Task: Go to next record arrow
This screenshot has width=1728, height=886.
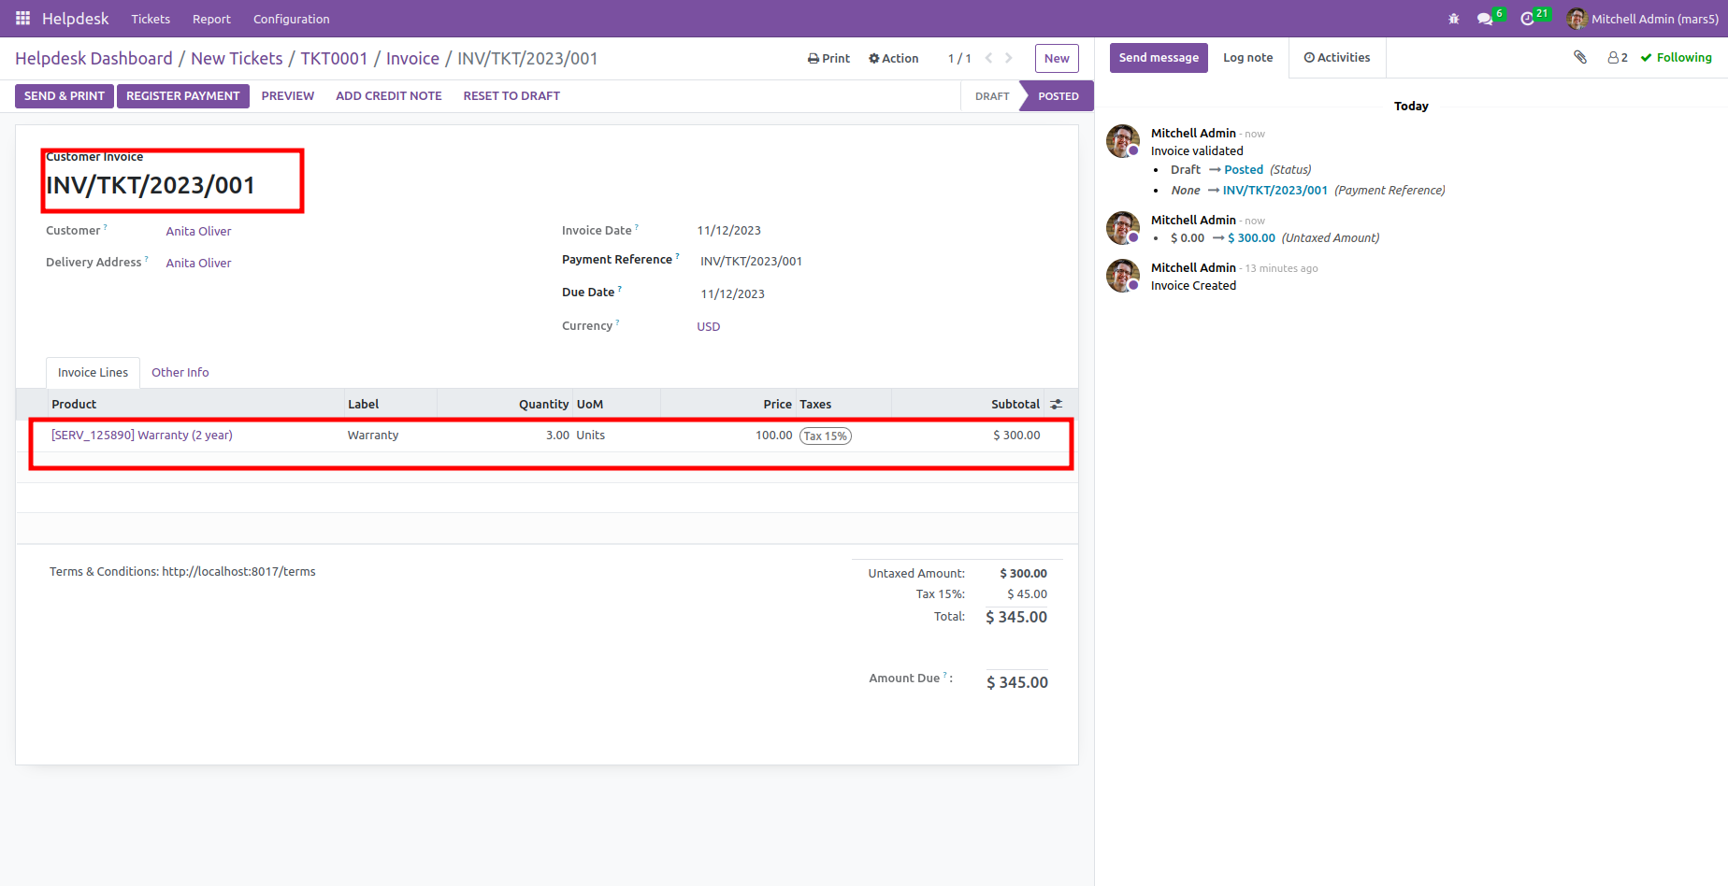Action: point(1009,58)
